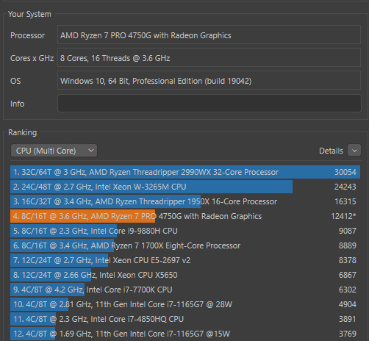Select highlighted row 4 Ryzen 7 PRO 4750G
Image resolution: width=369 pixels, height=341 pixels.
pos(185,216)
